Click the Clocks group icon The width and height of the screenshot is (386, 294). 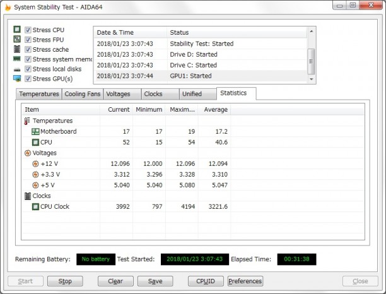coord(27,196)
